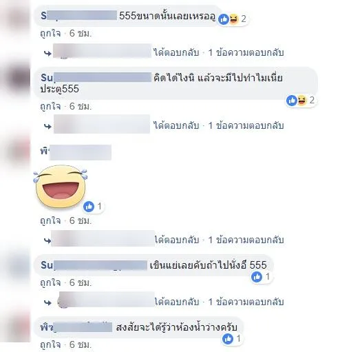Click the haha reaction on the ประตู555 comment
Viewport: 340px width, 352px height.
point(302,101)
